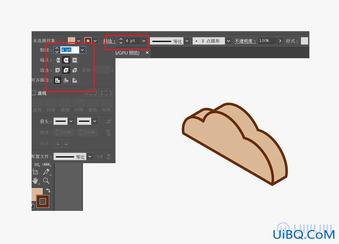The image size is (339, 244).
Task: Expand the opacity slider arrow
Action: click(280, 41)
